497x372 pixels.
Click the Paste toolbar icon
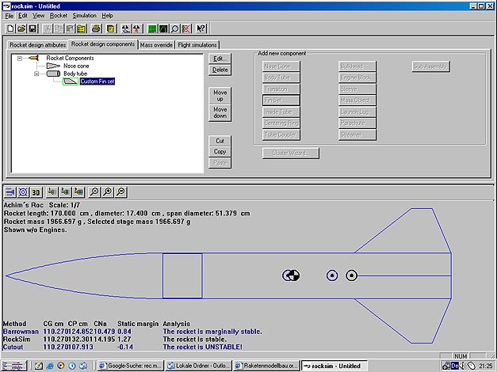pyautogui.click(x=70, y=28)
